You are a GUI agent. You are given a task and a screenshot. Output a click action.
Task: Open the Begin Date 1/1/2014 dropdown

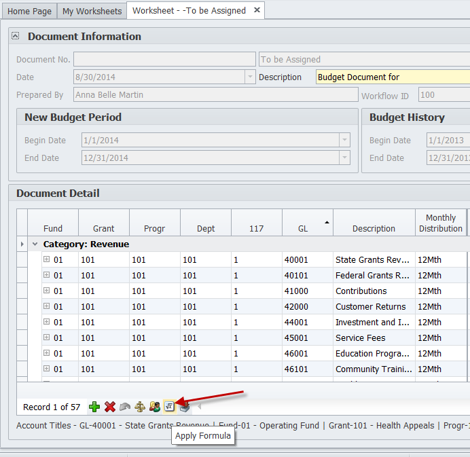(345, 141)
